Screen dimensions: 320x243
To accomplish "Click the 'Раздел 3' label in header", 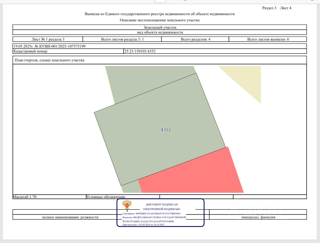I will [x=269, y=8].
